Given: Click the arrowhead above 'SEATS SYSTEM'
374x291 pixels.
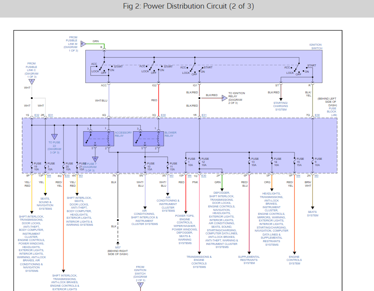Looking at the screenshot, I should click(313, 208).
